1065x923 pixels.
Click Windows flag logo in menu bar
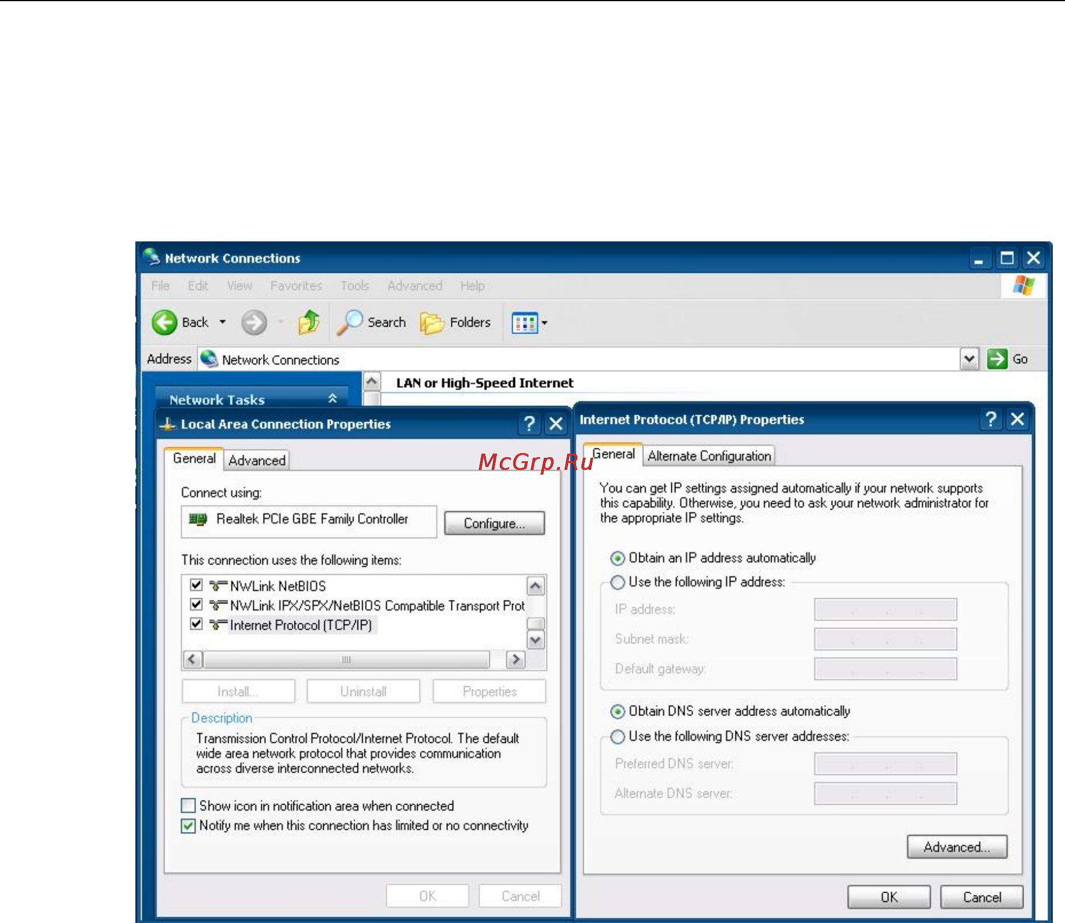pos(1024,286)
